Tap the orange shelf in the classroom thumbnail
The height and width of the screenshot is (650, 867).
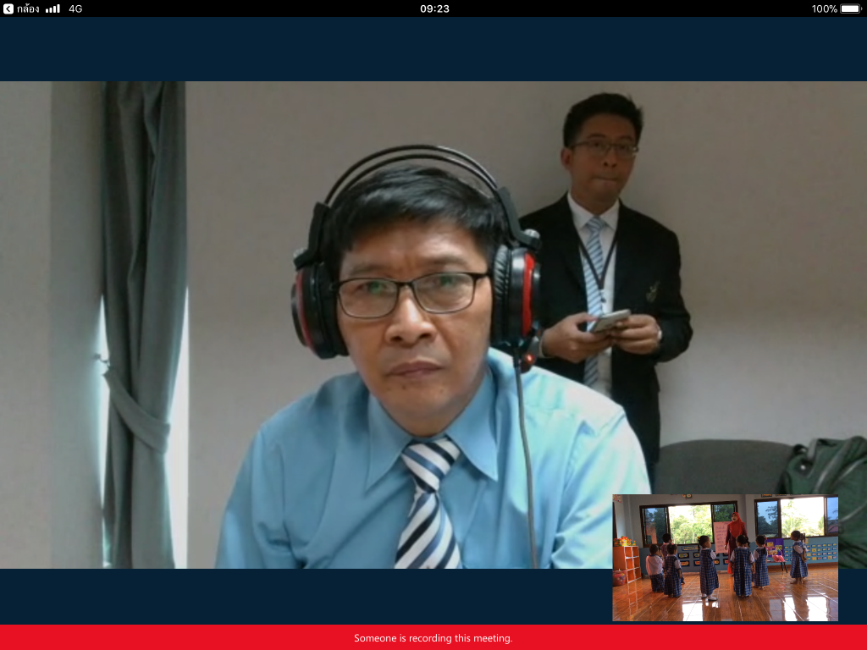(627, 563)
